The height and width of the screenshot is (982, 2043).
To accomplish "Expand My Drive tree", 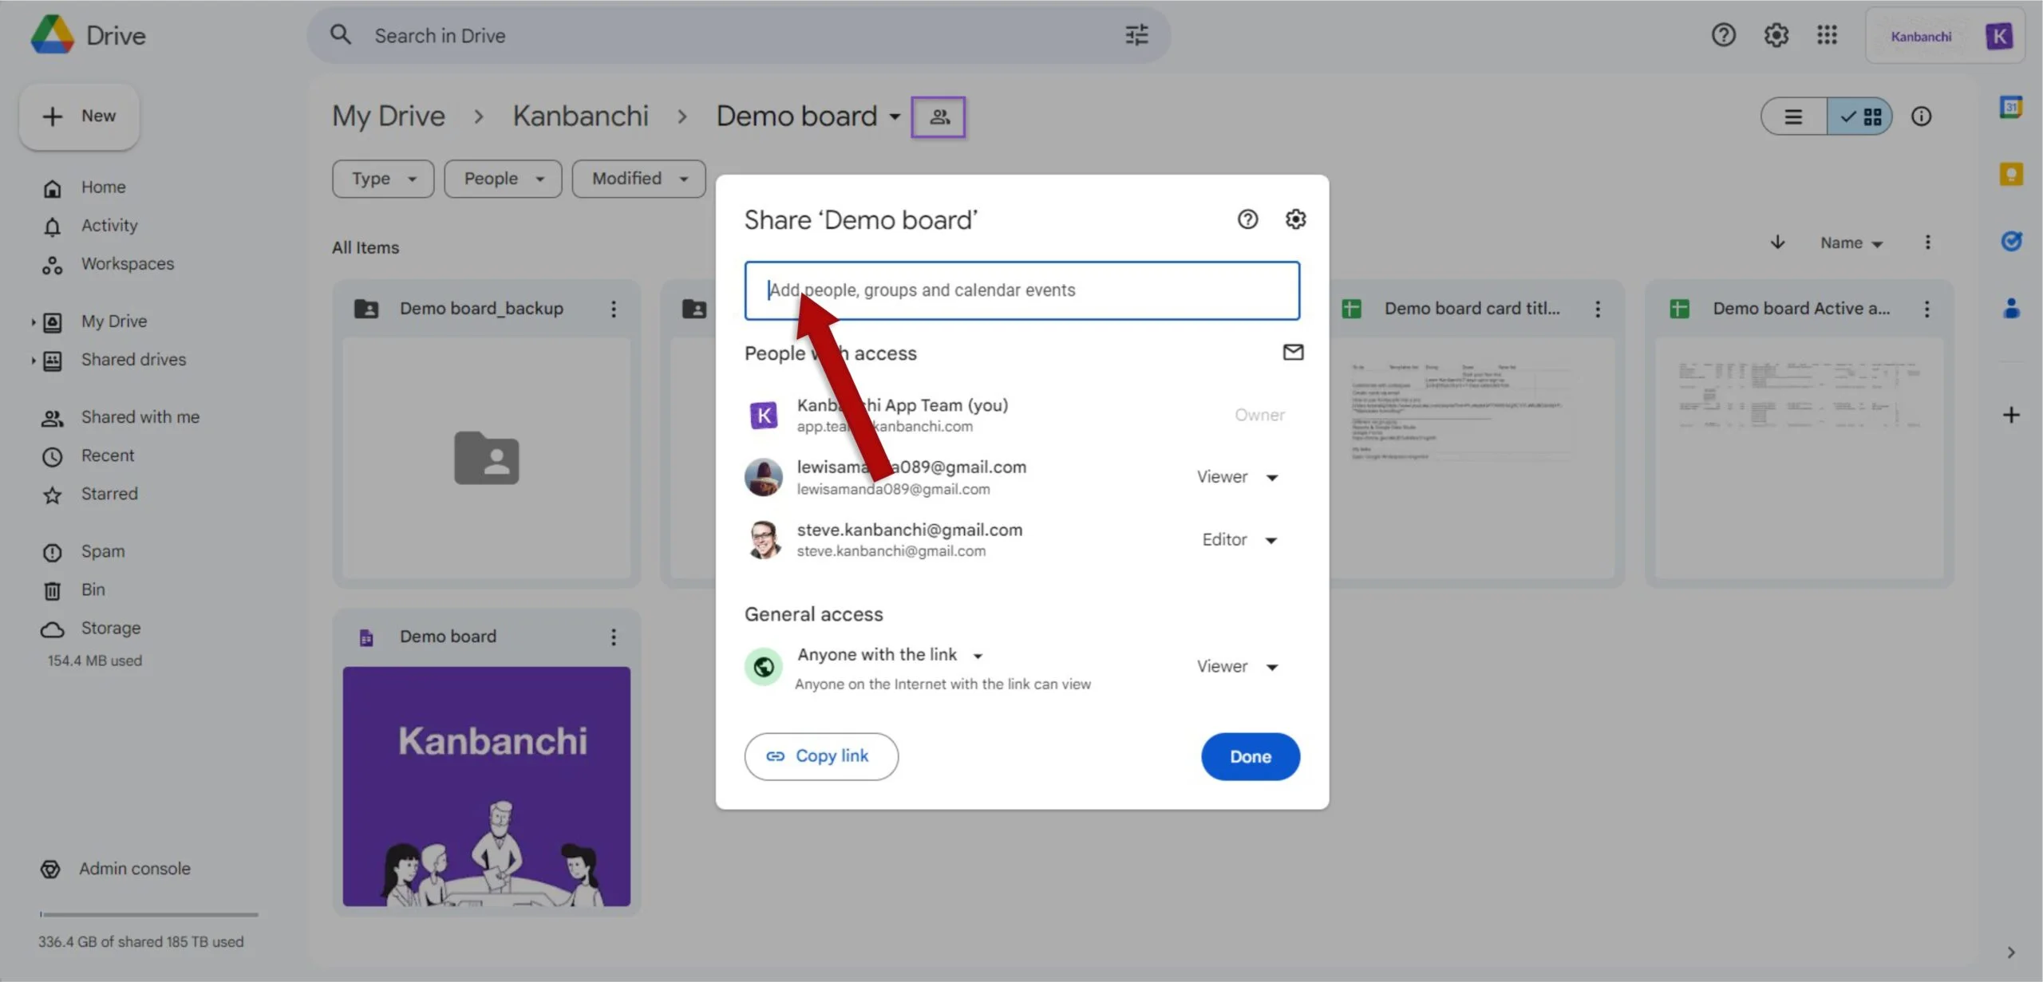I will [34, 322].
